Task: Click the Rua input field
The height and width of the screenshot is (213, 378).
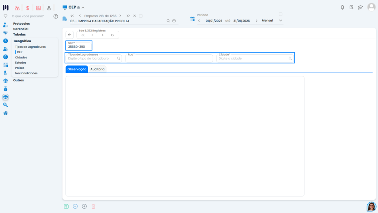Action: [x=169, y=58]
